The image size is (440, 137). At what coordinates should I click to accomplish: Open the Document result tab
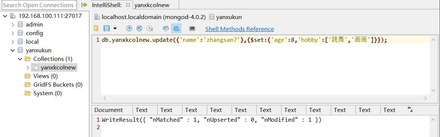click(108, 110)
